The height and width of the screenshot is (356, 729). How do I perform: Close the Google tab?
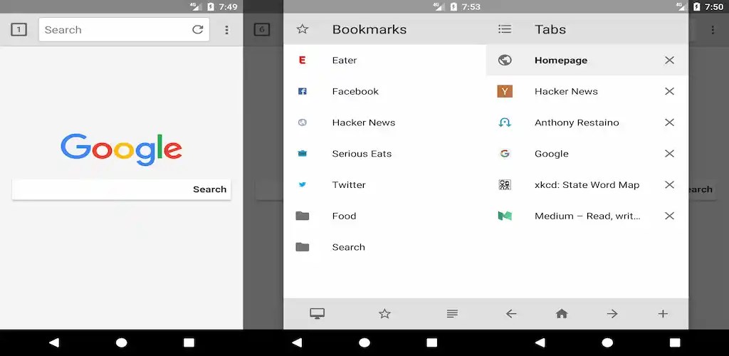point(669,154)
